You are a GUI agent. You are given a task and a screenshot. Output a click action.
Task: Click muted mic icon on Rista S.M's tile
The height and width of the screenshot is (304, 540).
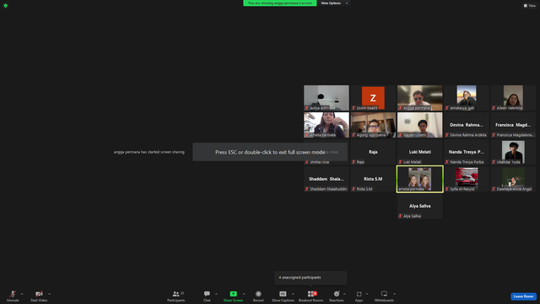354,189
